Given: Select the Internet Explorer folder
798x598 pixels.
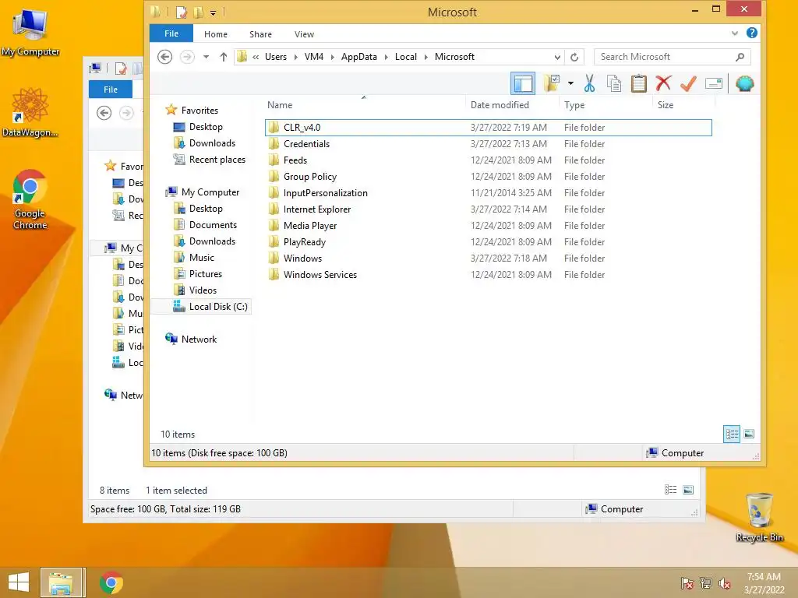Looking at the screenshot, I should pyautogui.click(x=488, y=209).
